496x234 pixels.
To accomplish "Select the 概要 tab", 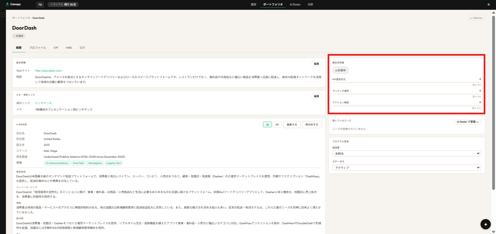I will (19, 48).
